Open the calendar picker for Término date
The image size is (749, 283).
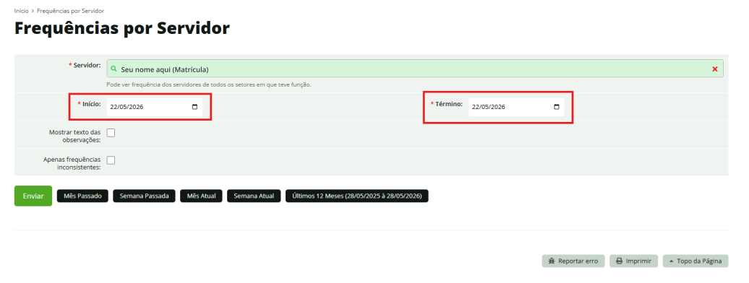(557, 107)
